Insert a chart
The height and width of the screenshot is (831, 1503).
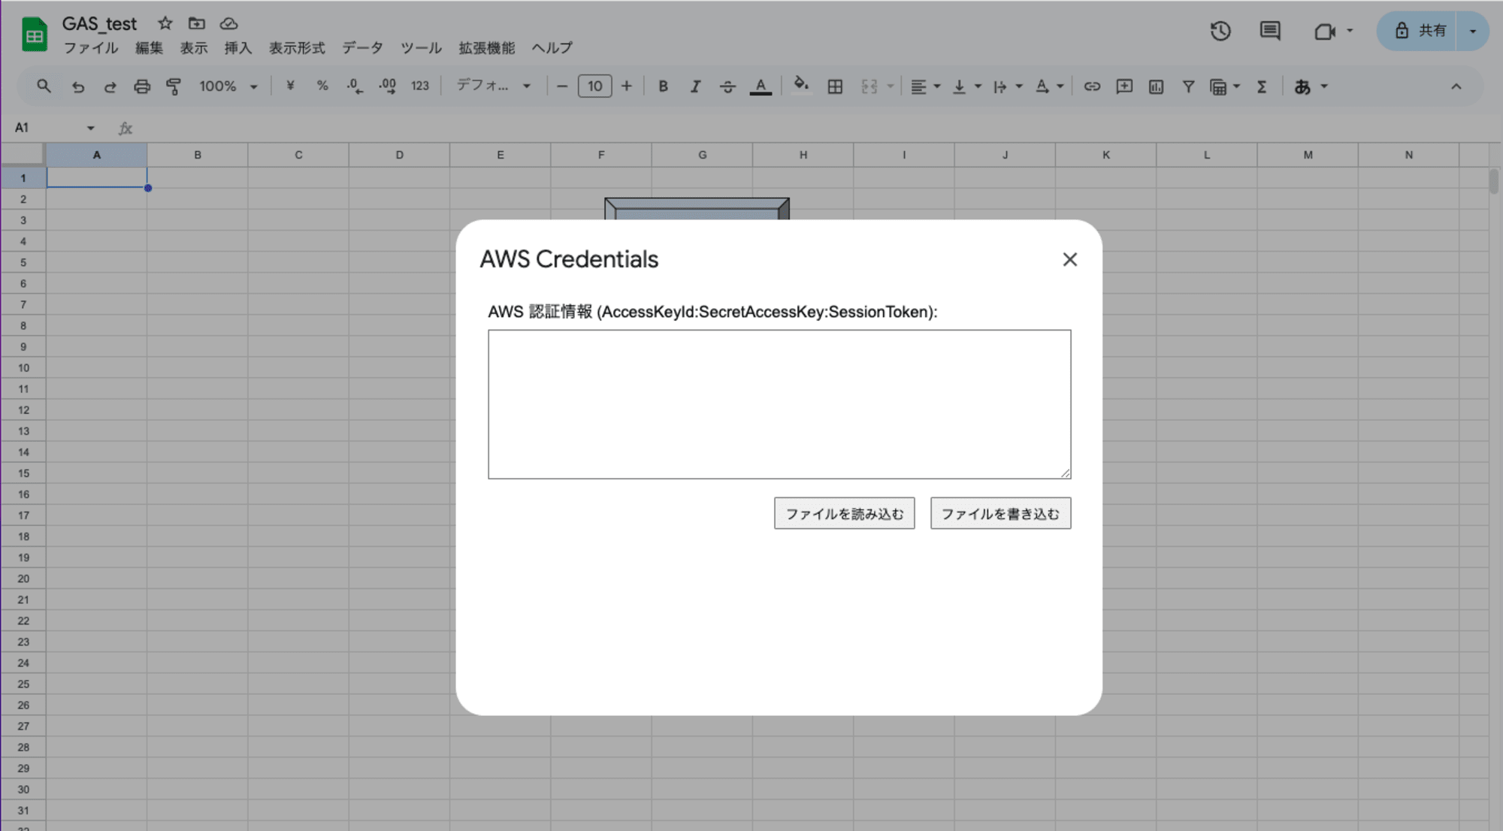coord(1156,86)
